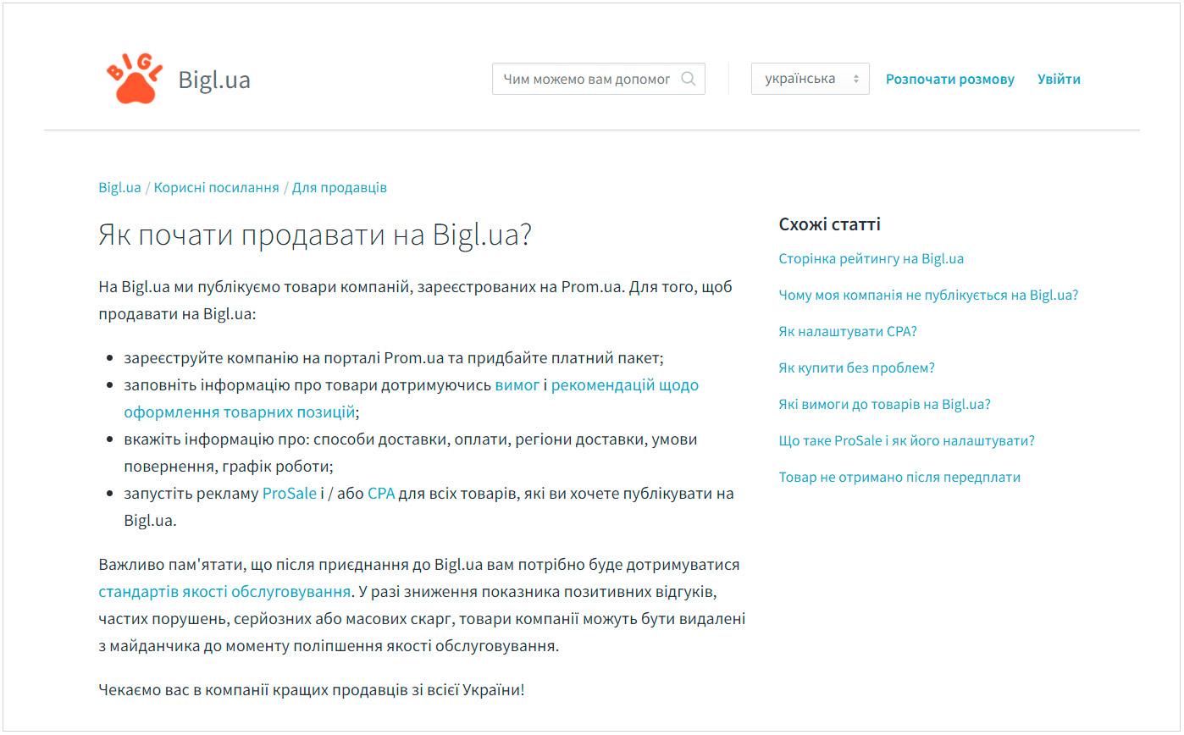Open Які вимоги до товарів article
The width and height of the screenshot is (1184, 735).
tap(884, 405)
